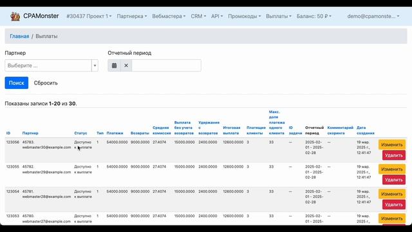
Task: Open the #30437 Проект 1 dropdown
Action: 89,16
